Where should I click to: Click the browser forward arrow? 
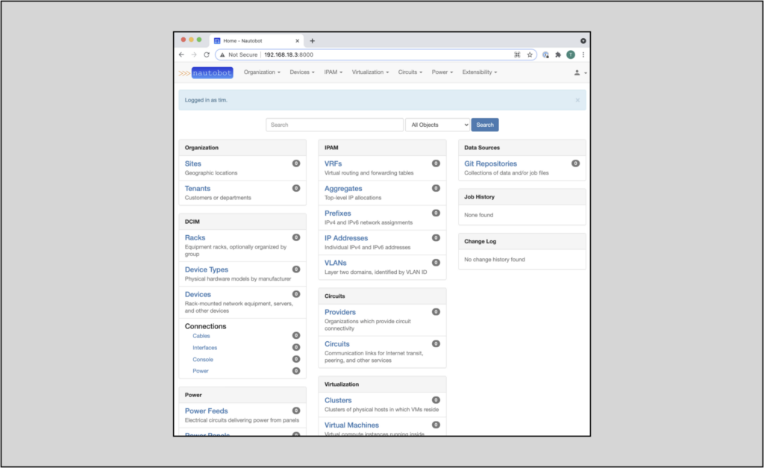pyautogui.click(x=194, y=54)
